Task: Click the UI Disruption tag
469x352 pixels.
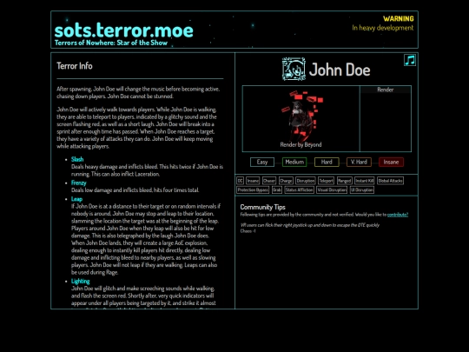Action: pyautogui.click(x=362, y=189)
